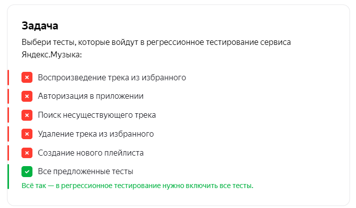
Task: Click red vertical bar beside Воспроизведение трека из избранного
Action: [8, 78]
